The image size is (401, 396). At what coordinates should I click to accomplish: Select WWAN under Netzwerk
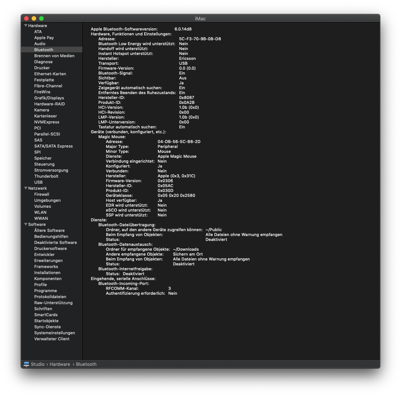pos(41,218)
